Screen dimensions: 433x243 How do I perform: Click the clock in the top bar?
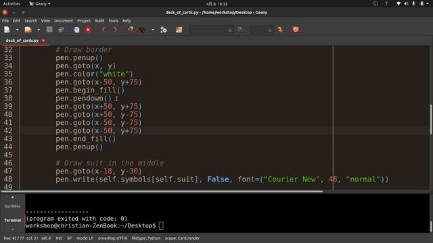[x=216, y=4]
